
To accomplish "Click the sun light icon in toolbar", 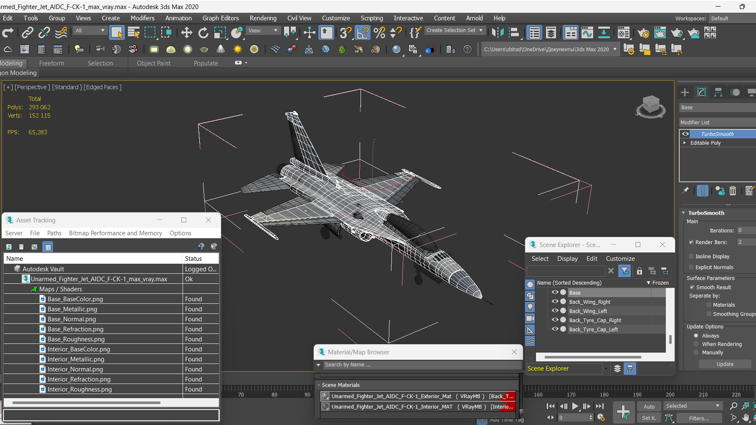I will tap(237, 49).
